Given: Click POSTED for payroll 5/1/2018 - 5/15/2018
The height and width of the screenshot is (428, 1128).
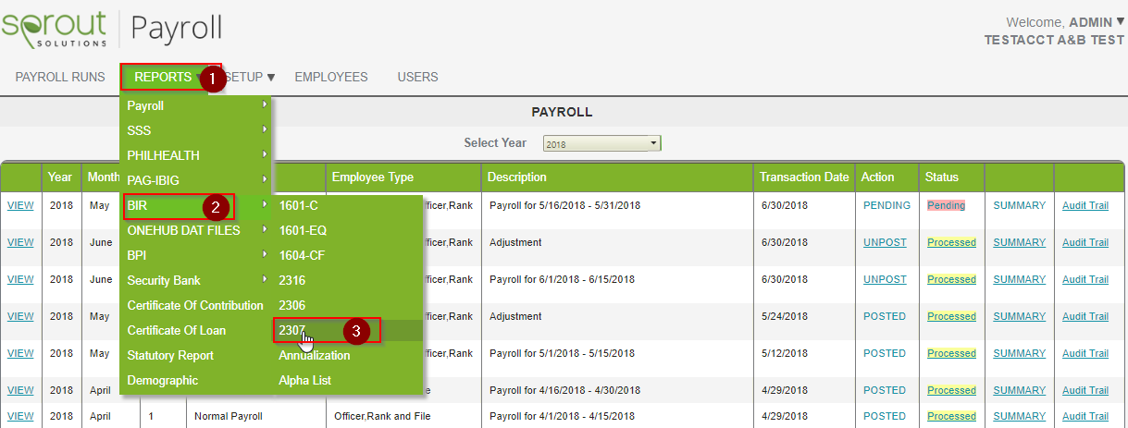Looking at the screenshot, I should 885,353.
